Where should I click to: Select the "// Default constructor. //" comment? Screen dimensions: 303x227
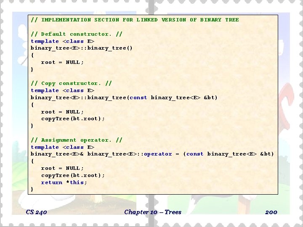pos(77,34)
